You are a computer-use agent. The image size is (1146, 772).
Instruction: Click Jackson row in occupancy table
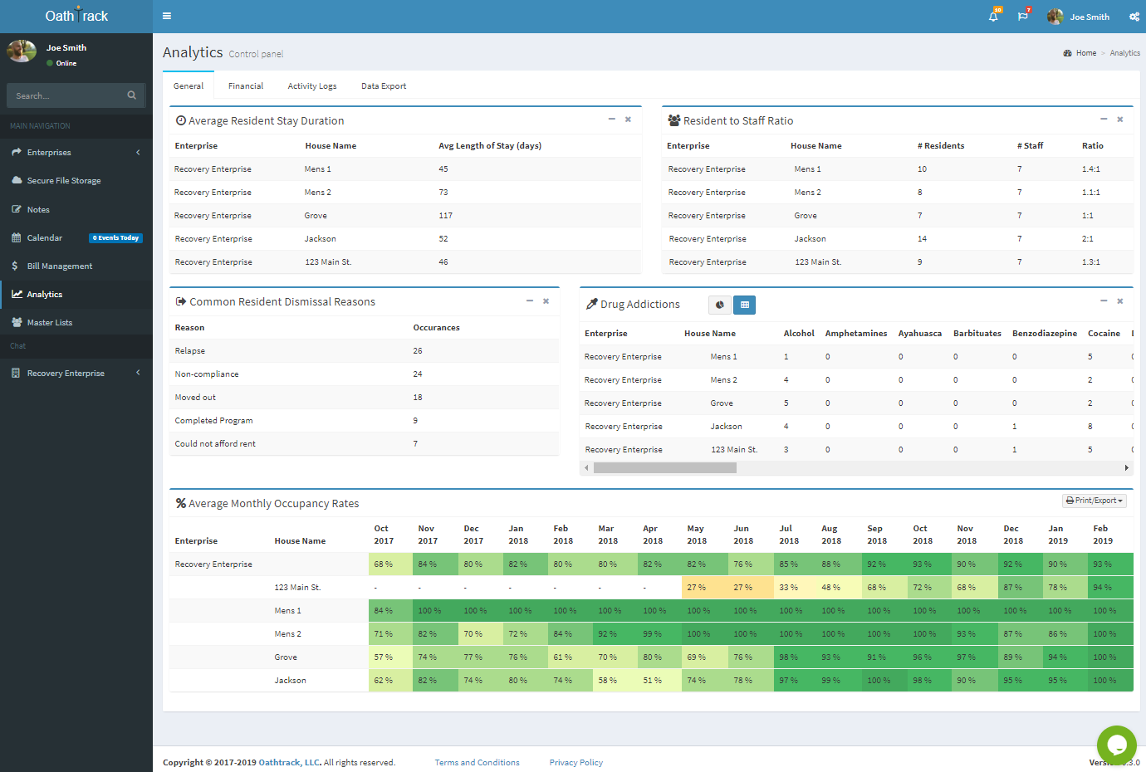coord(651,681)
